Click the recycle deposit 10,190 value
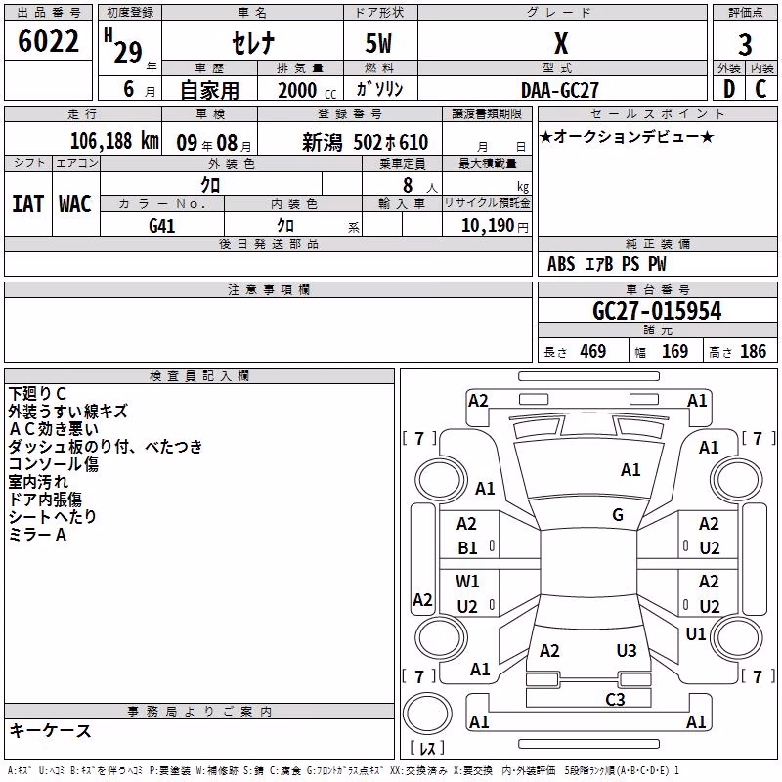This screenshot has height=782, width=782. 487,226
